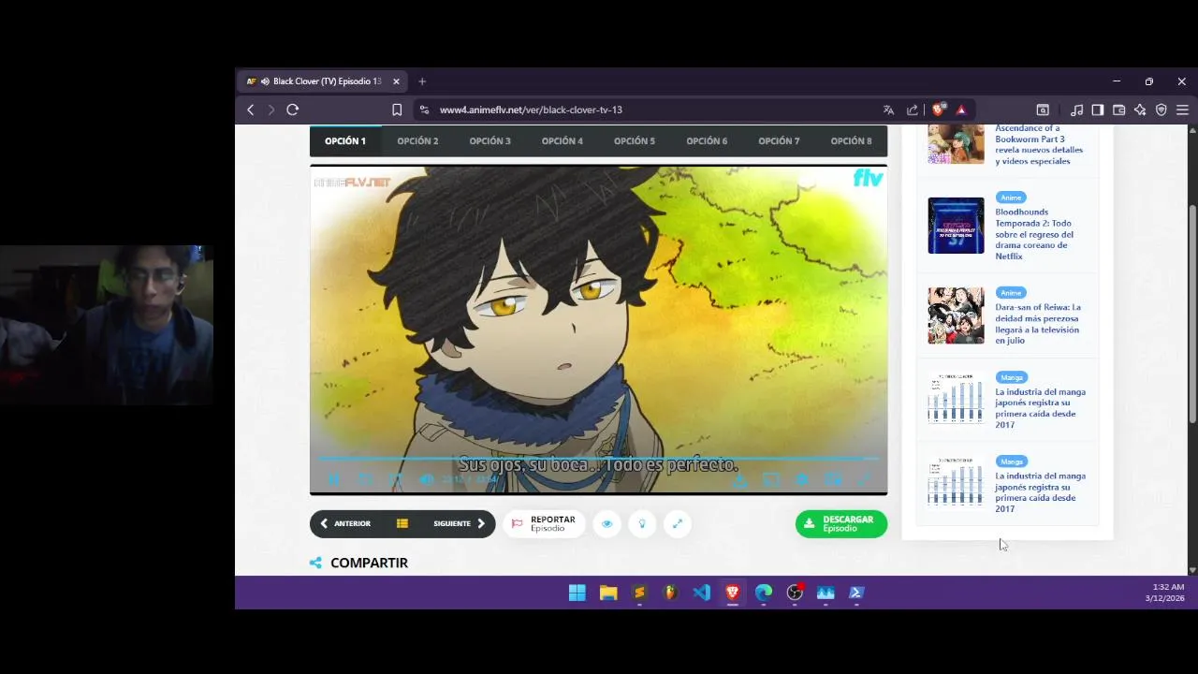Viewport: 1198px width, 674px height.
Task: Open the Windows Start menu
Action: [577, 593]
